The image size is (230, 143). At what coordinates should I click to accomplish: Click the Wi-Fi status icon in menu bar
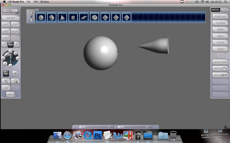click(202, 2)
